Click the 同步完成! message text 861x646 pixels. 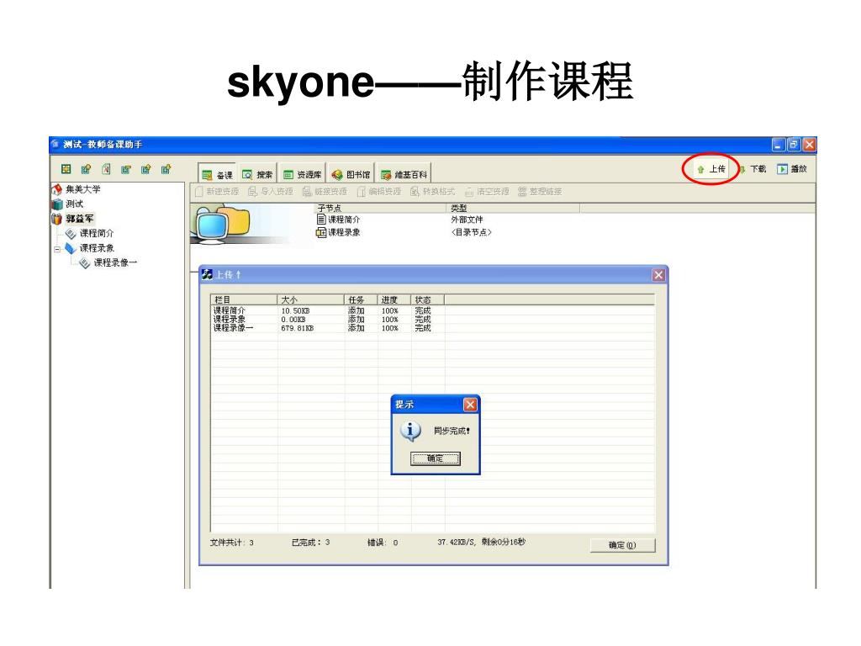[x=452, y=432]
